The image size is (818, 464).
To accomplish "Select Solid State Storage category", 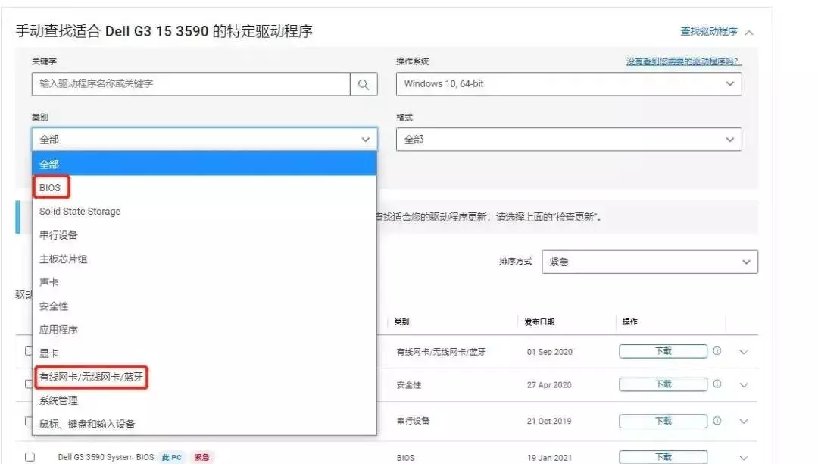I will 204,212.
